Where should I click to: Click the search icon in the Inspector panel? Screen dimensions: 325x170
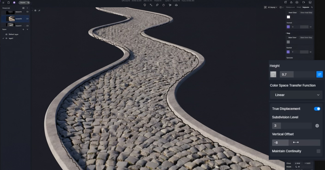[312, 7]
